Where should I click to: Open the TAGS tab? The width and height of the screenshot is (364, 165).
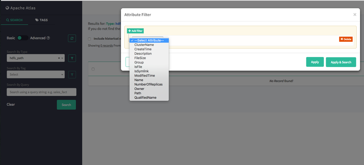42,20
